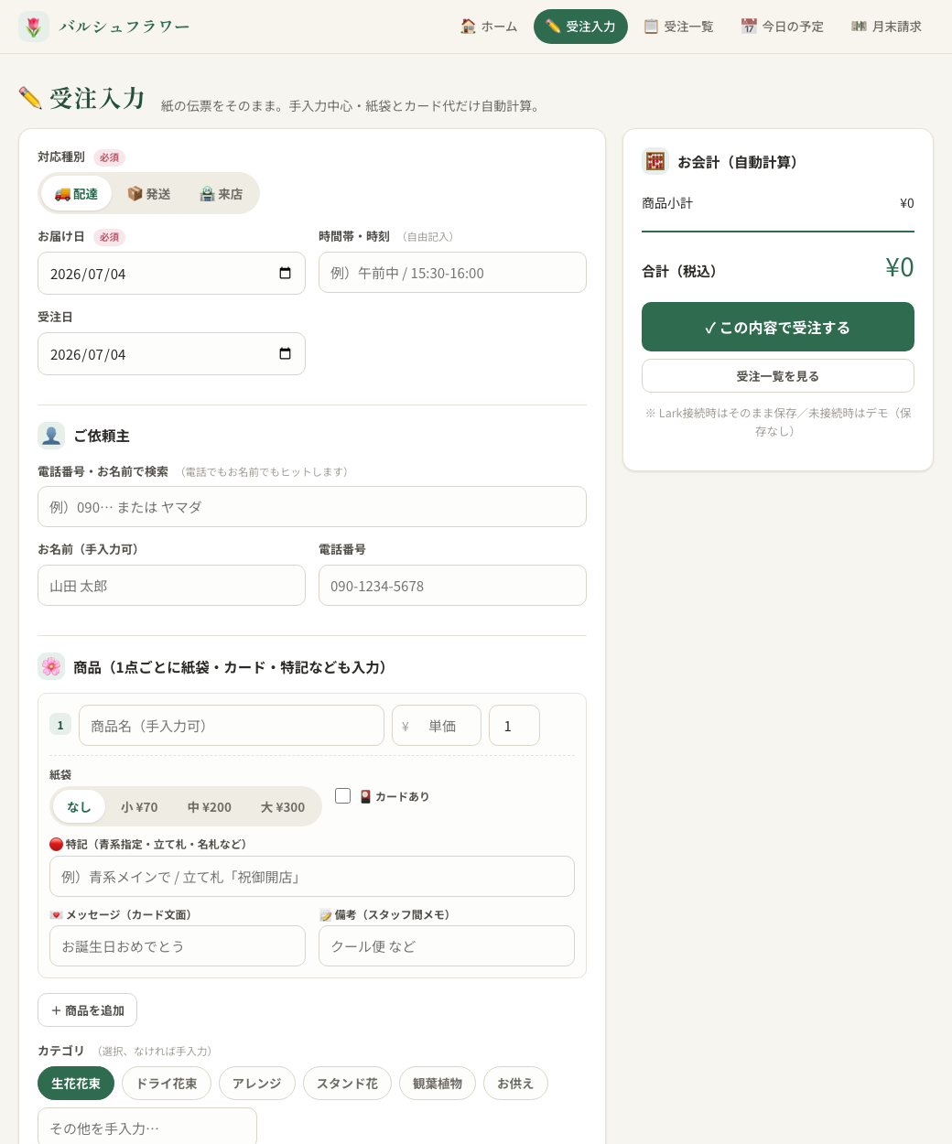Viewport: 952px width, 1144px height.
Task: Open 月末請求 nav tab
Action: tap(886, 27)
